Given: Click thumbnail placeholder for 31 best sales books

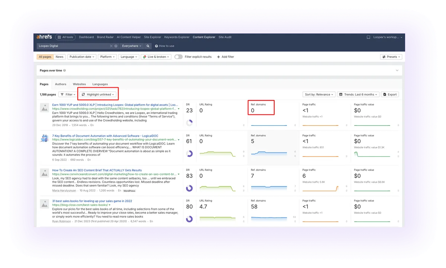Looking at the screenshot, I should click(x=45, y=204).
